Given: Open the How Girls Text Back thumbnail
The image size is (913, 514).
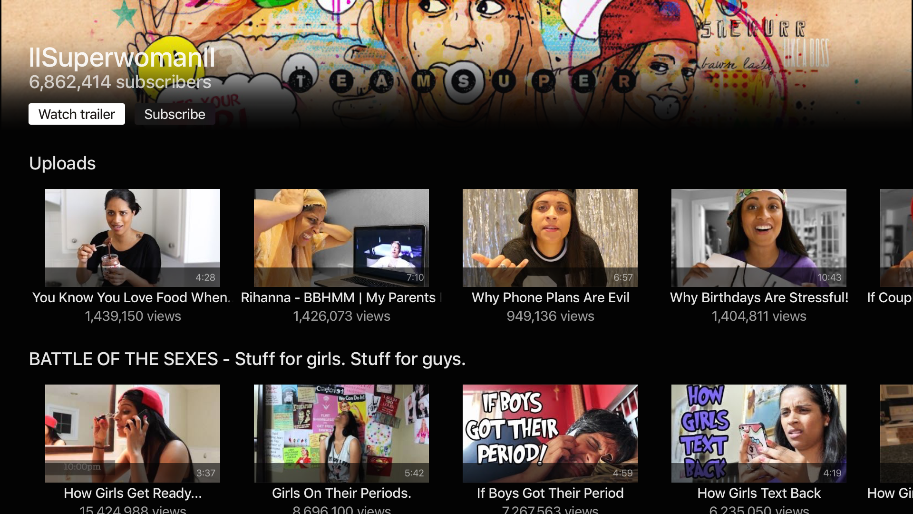Looking at the screenshot, I should click(x=758, y=433).
